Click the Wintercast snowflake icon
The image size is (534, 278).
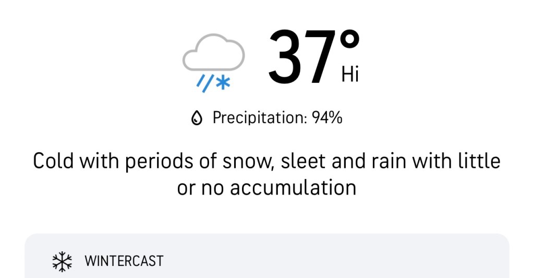pyautogui.click(x=62, y=261)
